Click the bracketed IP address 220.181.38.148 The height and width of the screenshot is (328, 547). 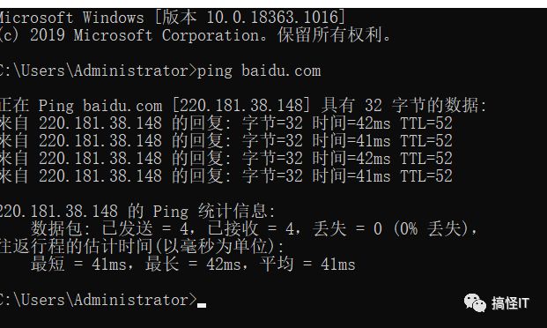pos(240,106)
